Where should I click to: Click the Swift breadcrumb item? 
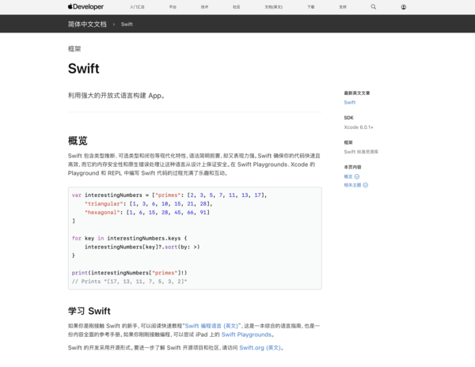click(127, 25)
